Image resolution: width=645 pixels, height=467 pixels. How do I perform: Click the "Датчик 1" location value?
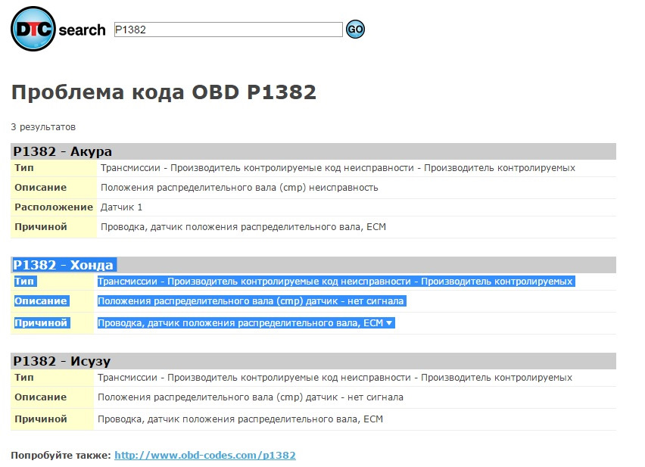coord(121,207)
